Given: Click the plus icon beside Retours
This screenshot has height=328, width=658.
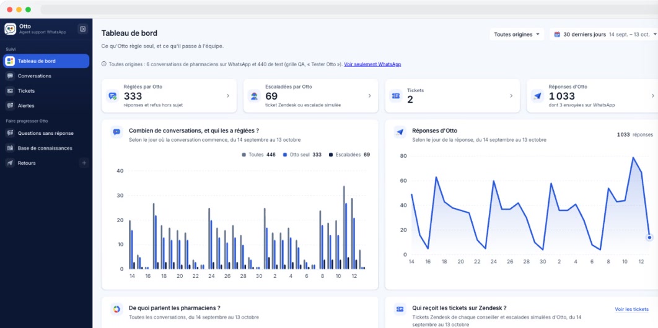Looking at the screenshot, I should coord(84,163).
